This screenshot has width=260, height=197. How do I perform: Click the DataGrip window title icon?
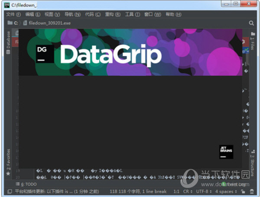pos(7,5)
